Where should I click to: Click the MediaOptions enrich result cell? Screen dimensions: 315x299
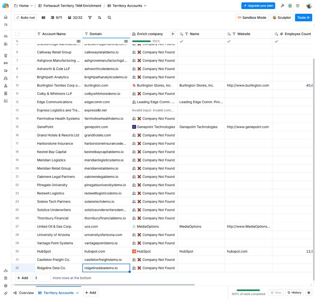point(154,226)
